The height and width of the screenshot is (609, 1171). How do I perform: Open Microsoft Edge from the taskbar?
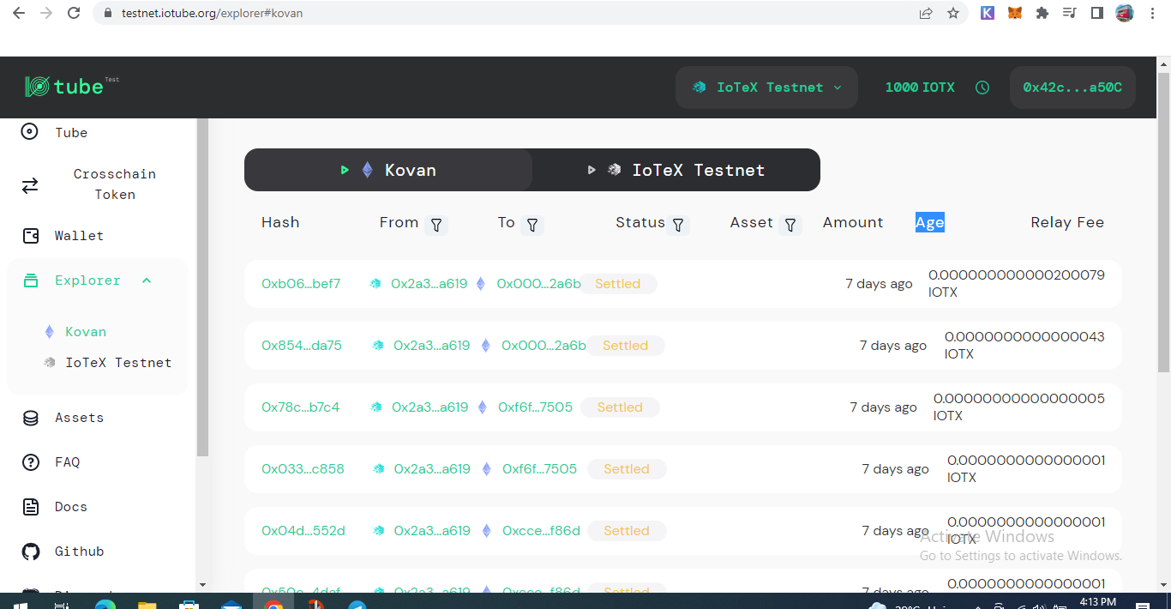105,604
